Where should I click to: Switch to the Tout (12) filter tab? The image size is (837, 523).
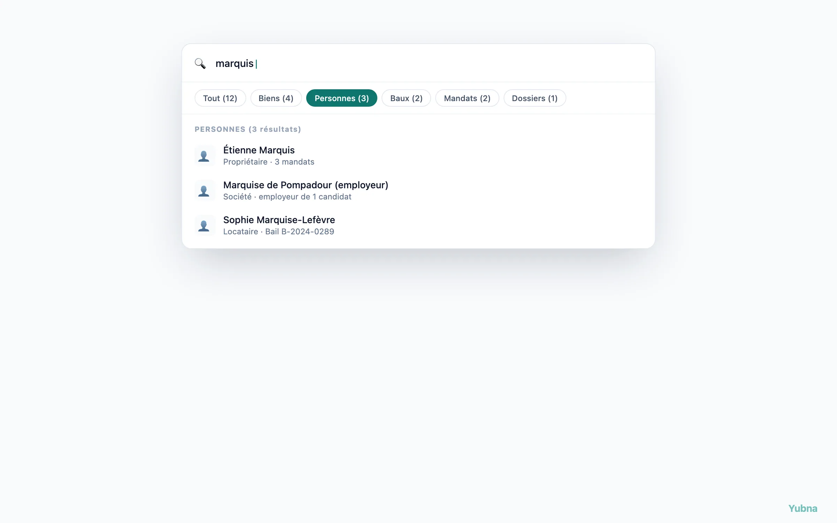[x=220, y=98]
